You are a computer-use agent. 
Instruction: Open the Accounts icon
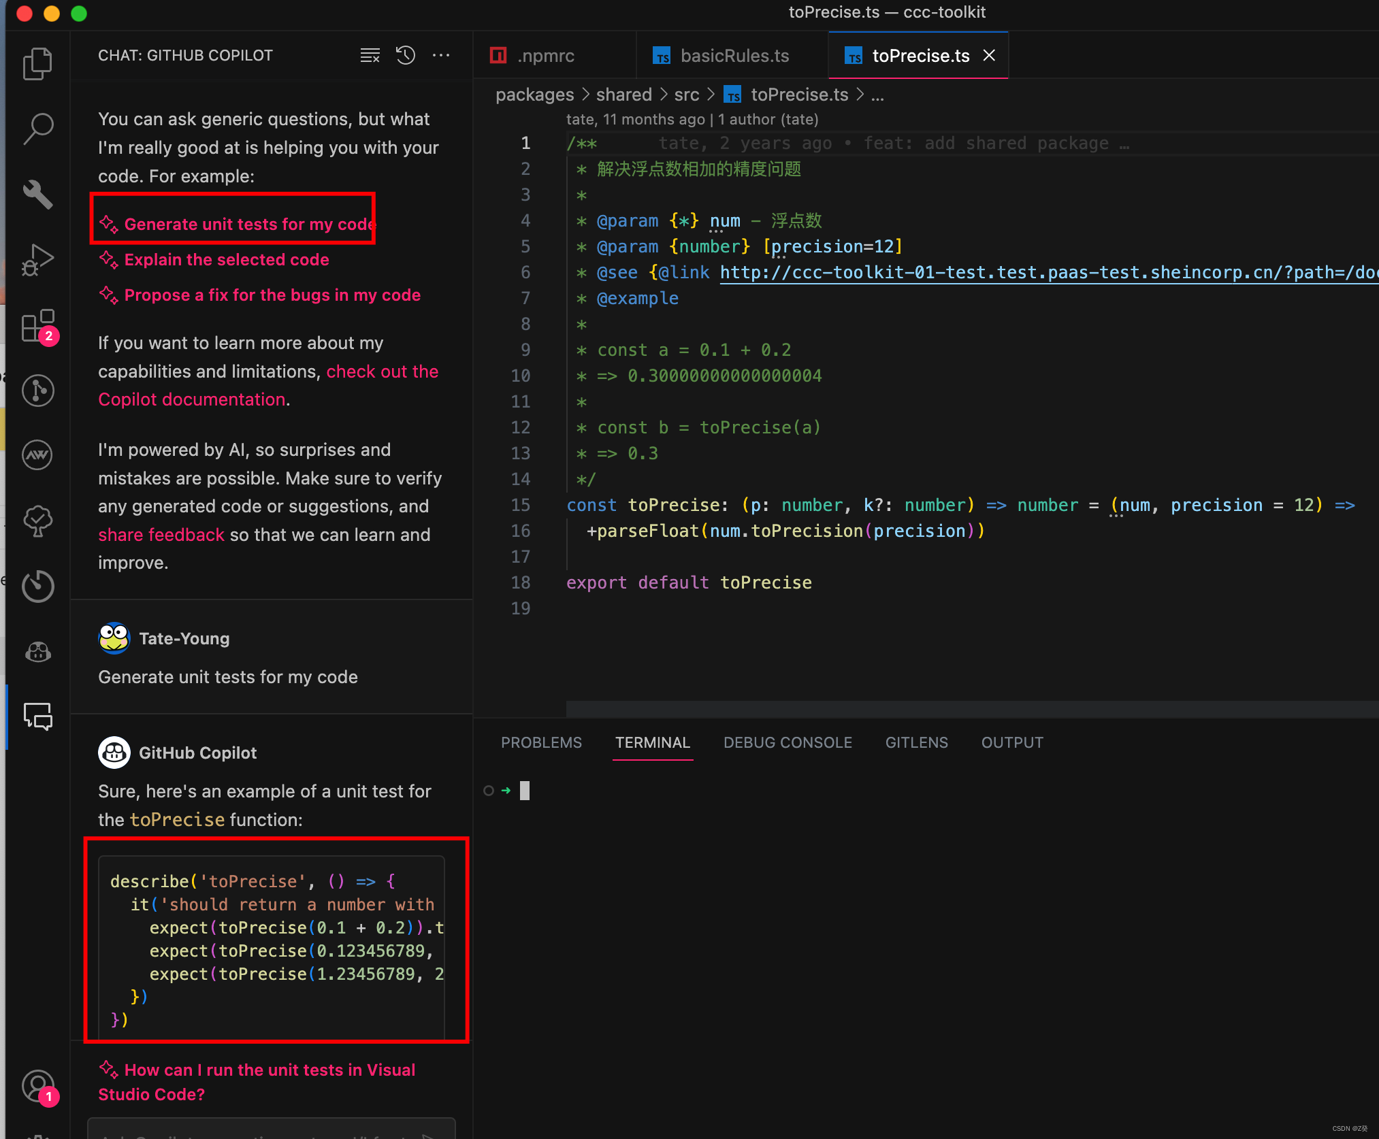[x=37, y=1086]
